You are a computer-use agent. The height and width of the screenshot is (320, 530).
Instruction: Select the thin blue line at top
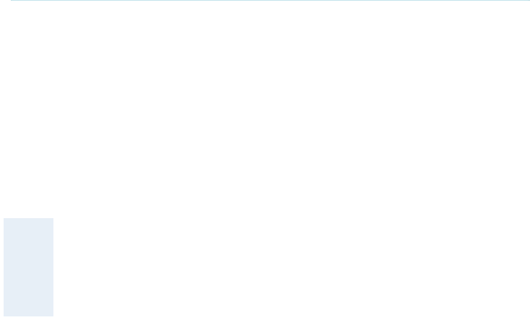(270, 1)
